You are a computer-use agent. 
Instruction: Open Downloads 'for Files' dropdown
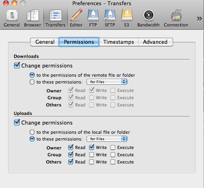tap(107, 82)
